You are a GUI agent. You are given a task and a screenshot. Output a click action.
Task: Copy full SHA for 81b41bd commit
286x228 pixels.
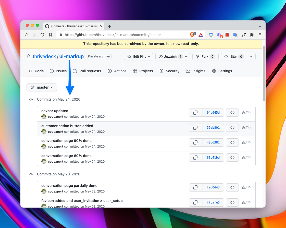(196, 157)
